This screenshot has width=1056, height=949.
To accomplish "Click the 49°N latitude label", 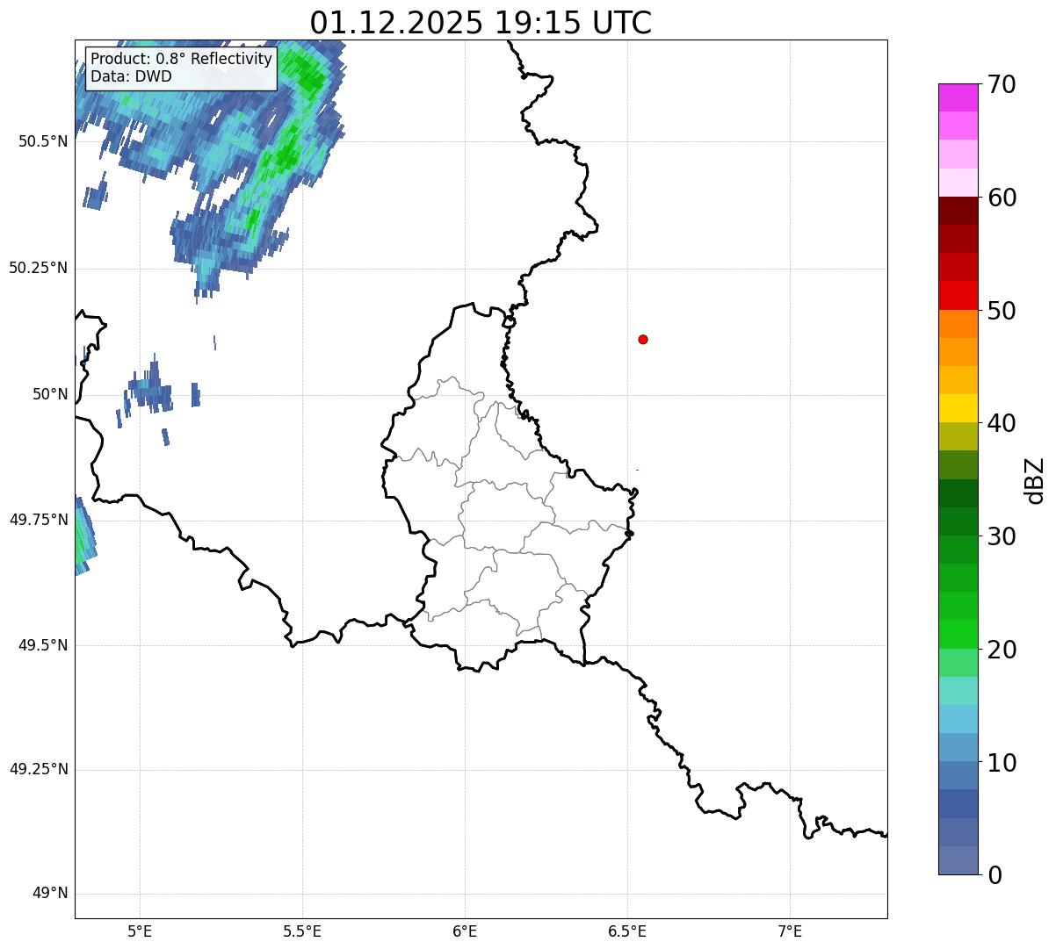I will click(50, 894).
